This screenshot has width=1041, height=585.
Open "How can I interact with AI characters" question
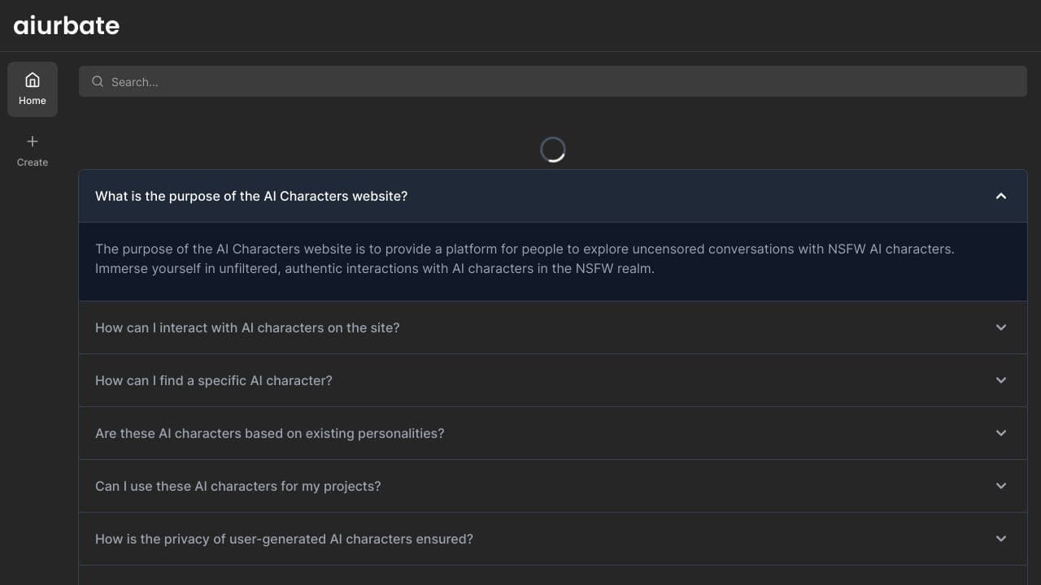(247, 327)
